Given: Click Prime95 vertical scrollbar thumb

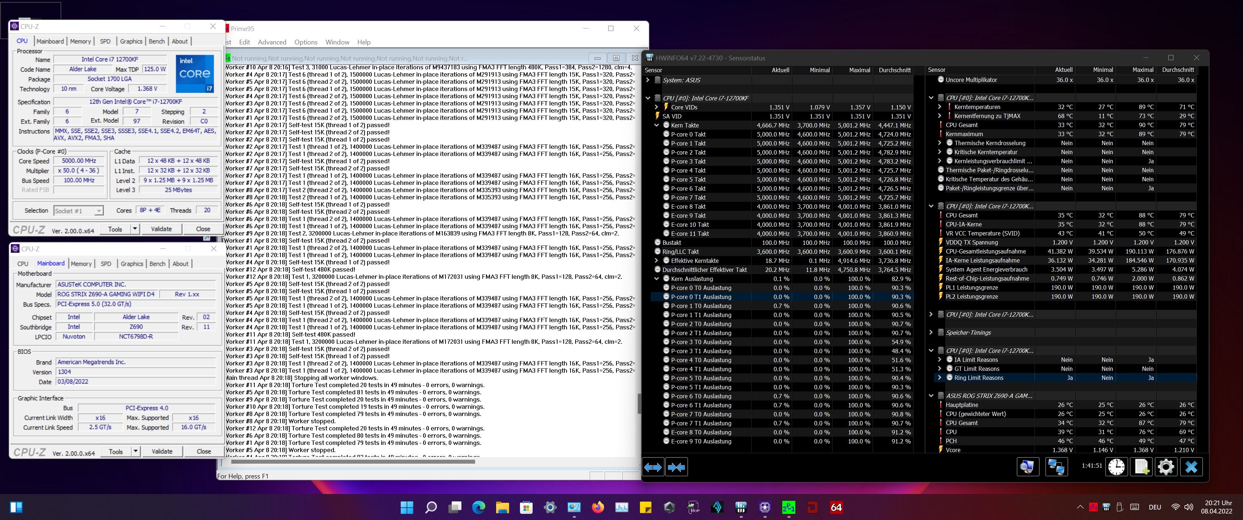Looking at the screenshot, I should (x=639, y=403).
